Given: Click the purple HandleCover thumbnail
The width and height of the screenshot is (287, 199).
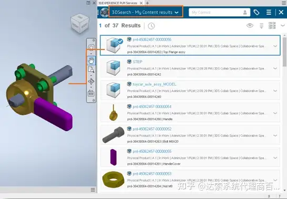Looking at the screenshot, I should point(113,157).
